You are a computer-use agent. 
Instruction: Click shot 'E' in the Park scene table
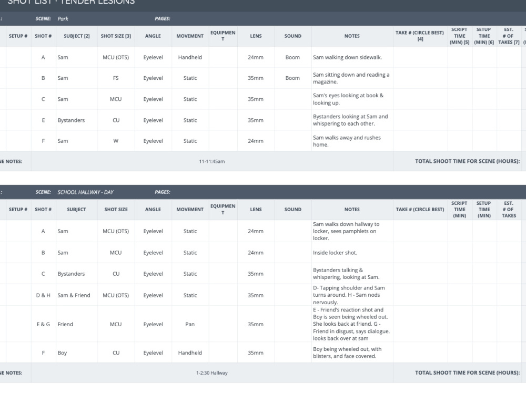(43, 120)
